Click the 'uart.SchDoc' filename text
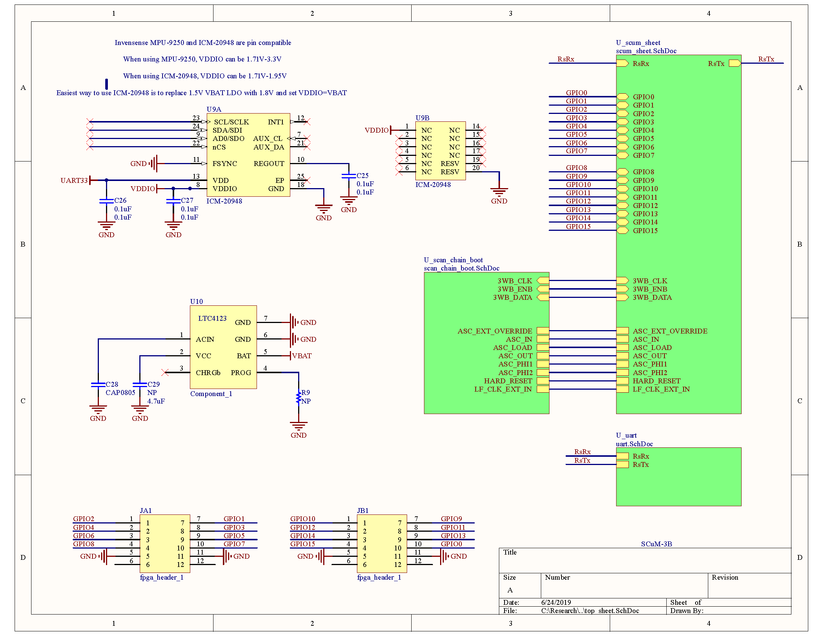Screen dimensions: 824x637 634,444
